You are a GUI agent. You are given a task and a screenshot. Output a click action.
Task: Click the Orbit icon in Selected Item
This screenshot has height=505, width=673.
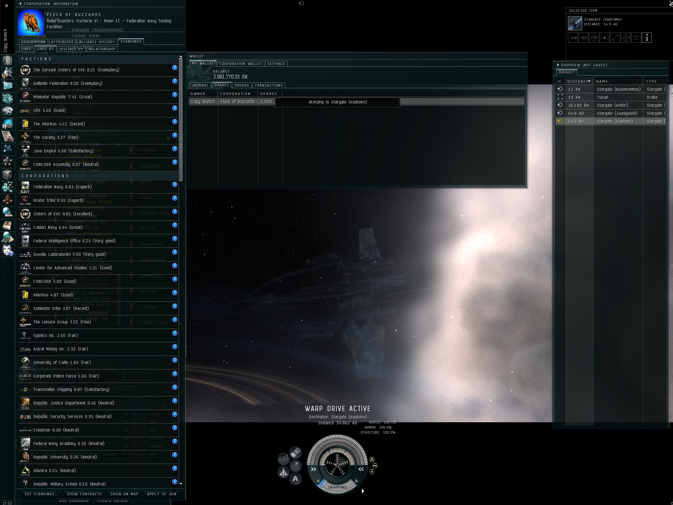(605, 38)
